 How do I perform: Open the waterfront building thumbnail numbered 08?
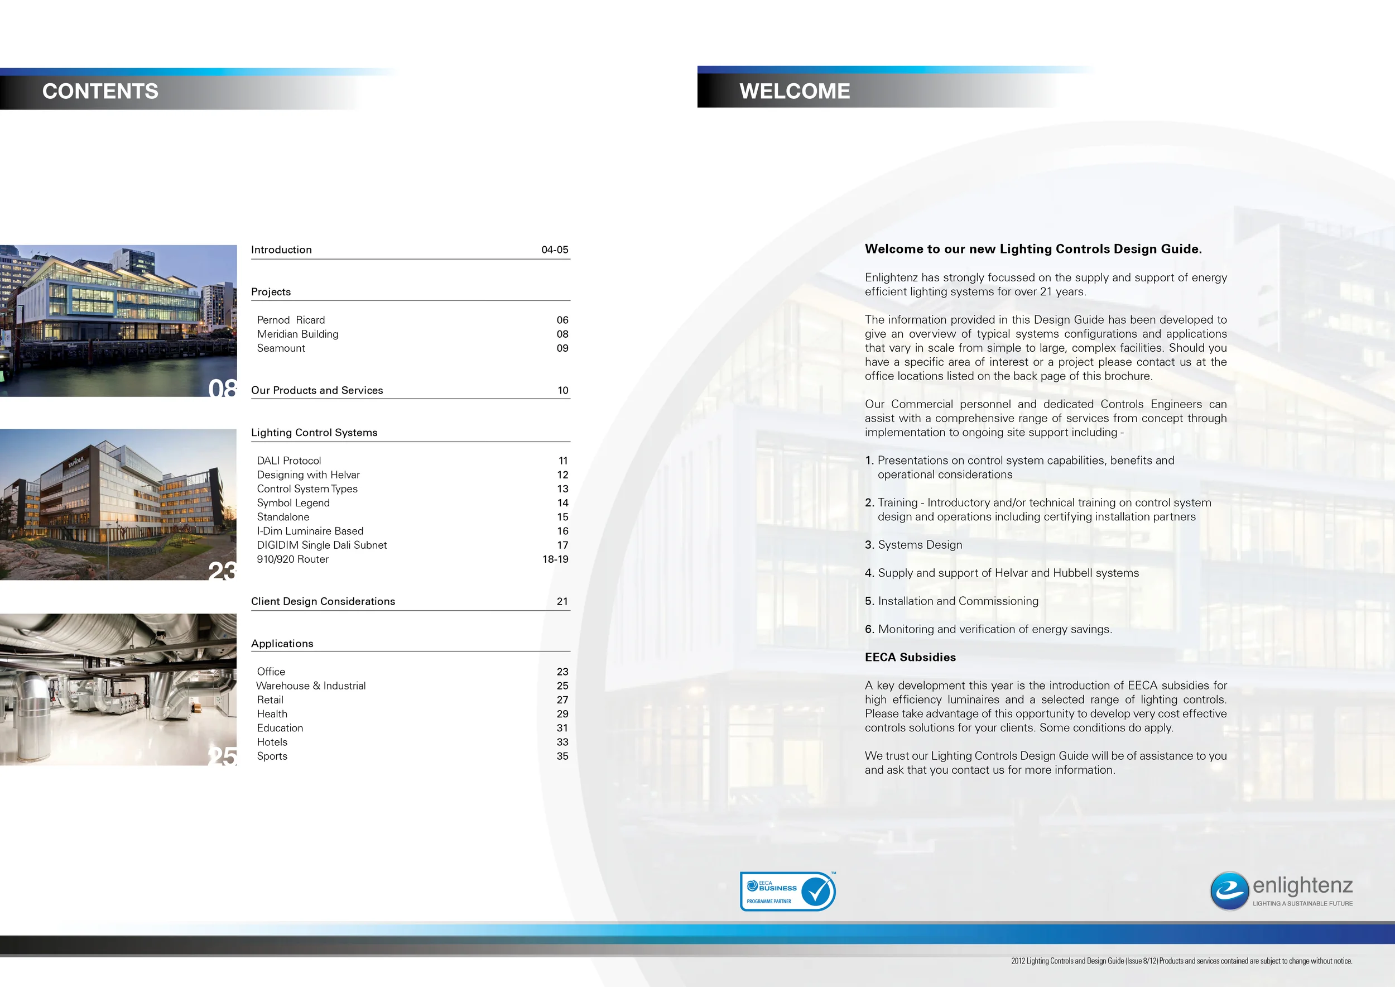click(118, 320)
